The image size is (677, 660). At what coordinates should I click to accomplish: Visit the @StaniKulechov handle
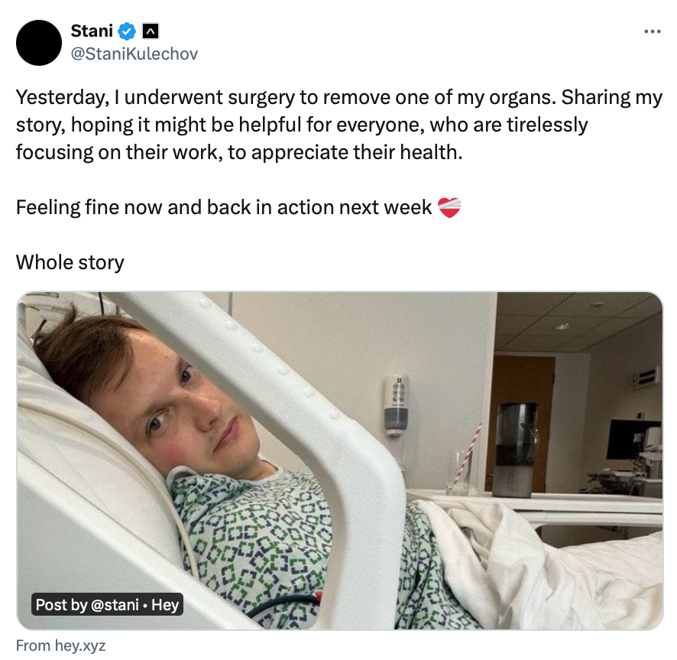134,54
